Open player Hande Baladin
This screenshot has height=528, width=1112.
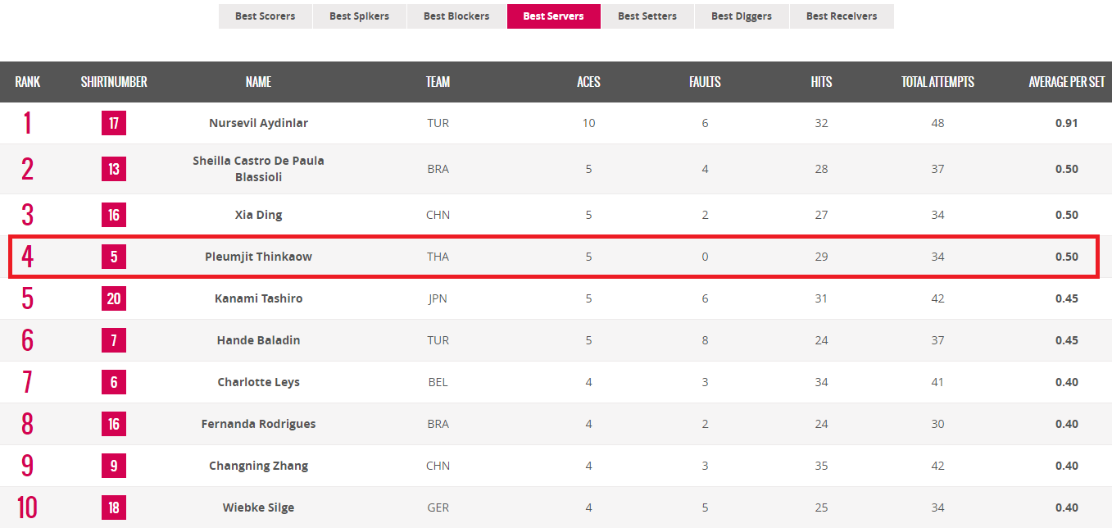(x=258, y=340)
